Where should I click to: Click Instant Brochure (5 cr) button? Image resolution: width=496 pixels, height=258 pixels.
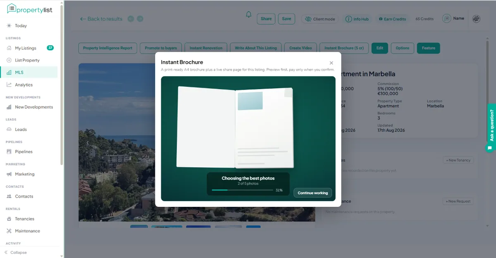tap(344, 48)
